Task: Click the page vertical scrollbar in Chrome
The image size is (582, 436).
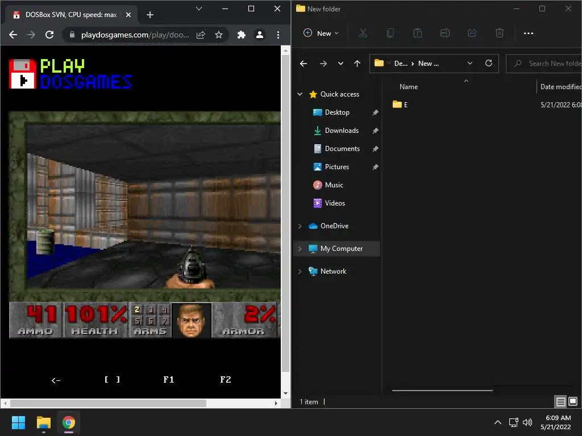Action: [285, 214]
